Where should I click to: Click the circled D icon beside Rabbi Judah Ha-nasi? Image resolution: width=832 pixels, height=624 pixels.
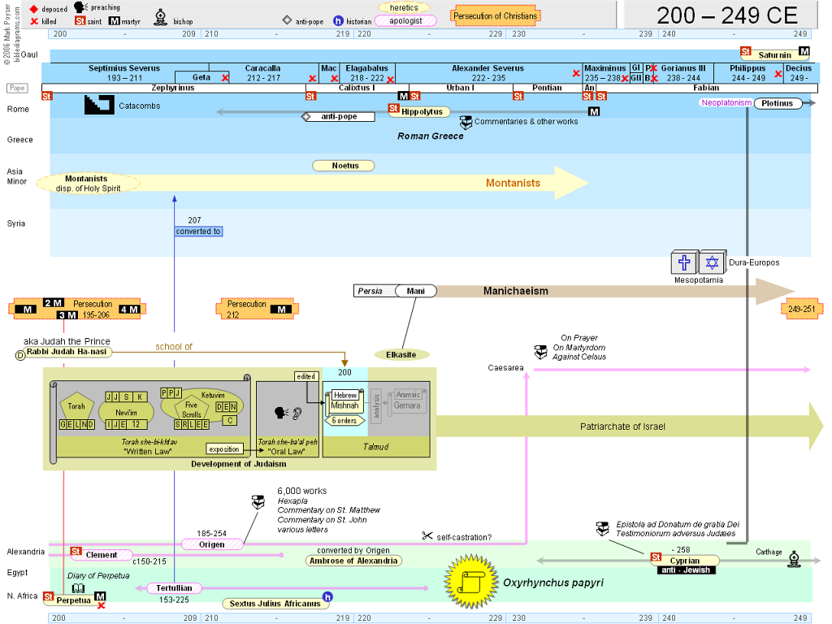click(21, 354)
